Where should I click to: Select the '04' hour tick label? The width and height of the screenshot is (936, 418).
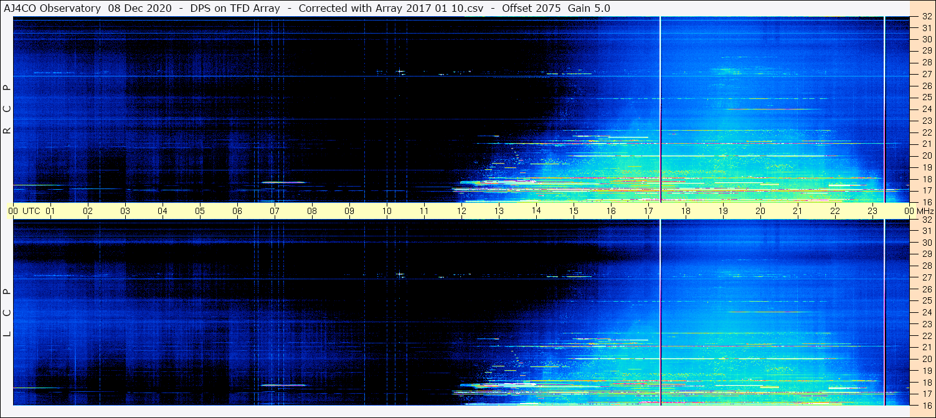(x=163, y=211)
